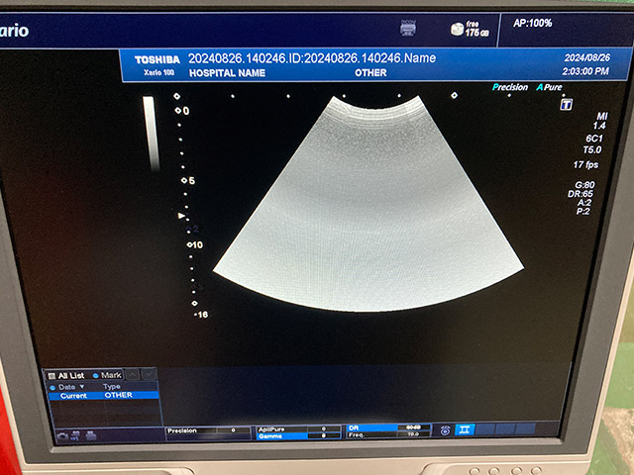
Task: Click the Xario 100 model text
Action: coord(158,72)
